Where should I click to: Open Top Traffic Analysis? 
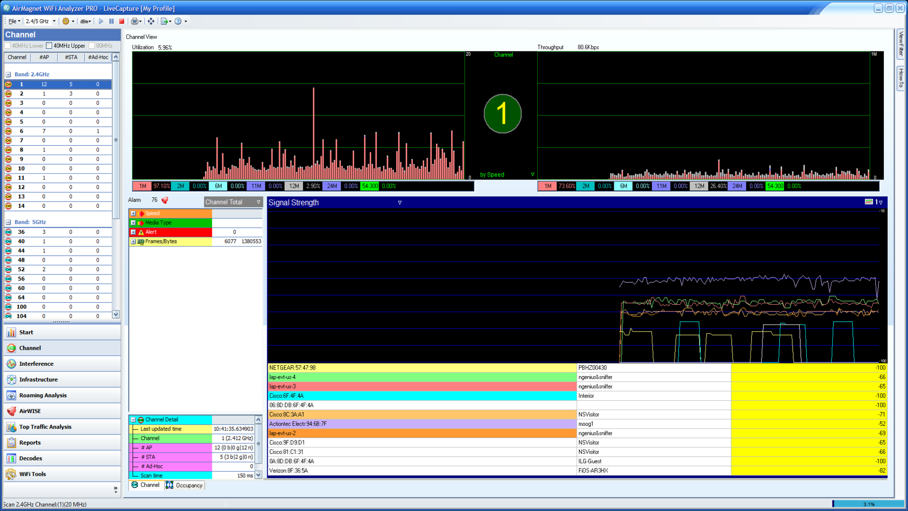pyautogui.click(x=45, y=426)
